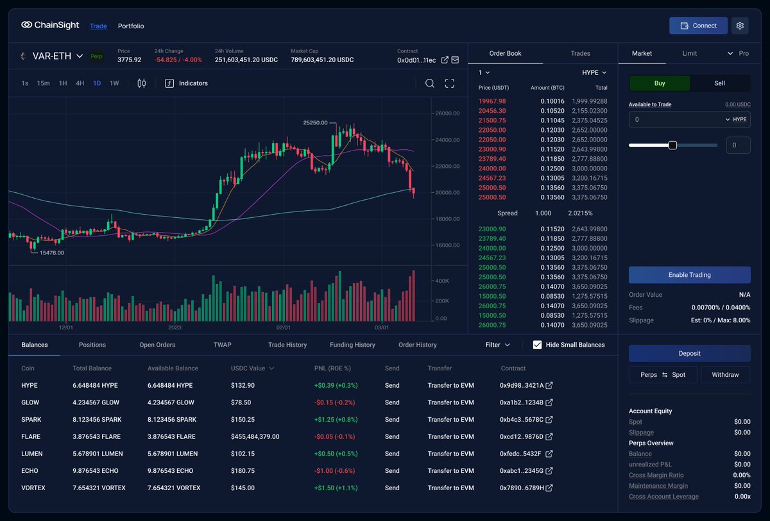Image resolution: width=770 pixels, height=521 pixels.
Task: Select the Sell side toggle
Action: (720, 83)
